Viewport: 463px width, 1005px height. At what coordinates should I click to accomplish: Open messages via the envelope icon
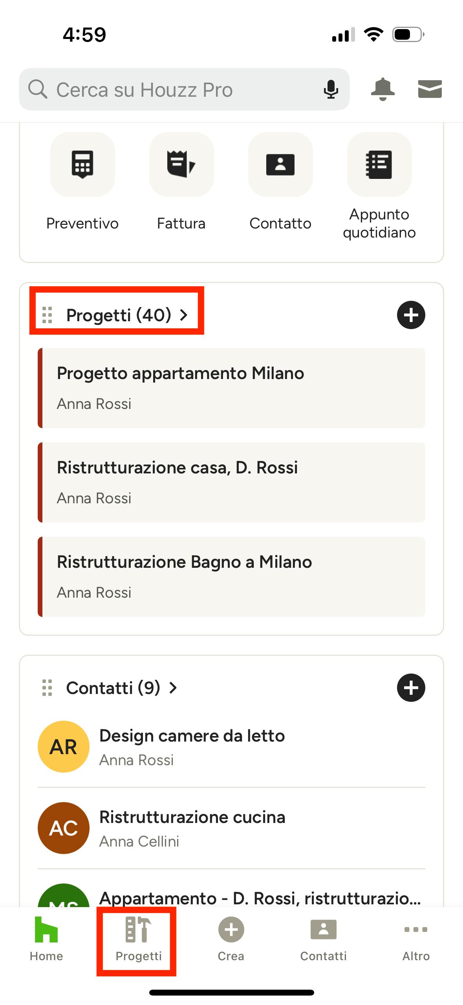click(x=430, y=89)
